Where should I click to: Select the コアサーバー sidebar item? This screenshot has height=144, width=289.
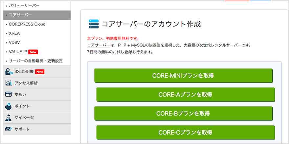pyautogui.click(x=20, y=15)
